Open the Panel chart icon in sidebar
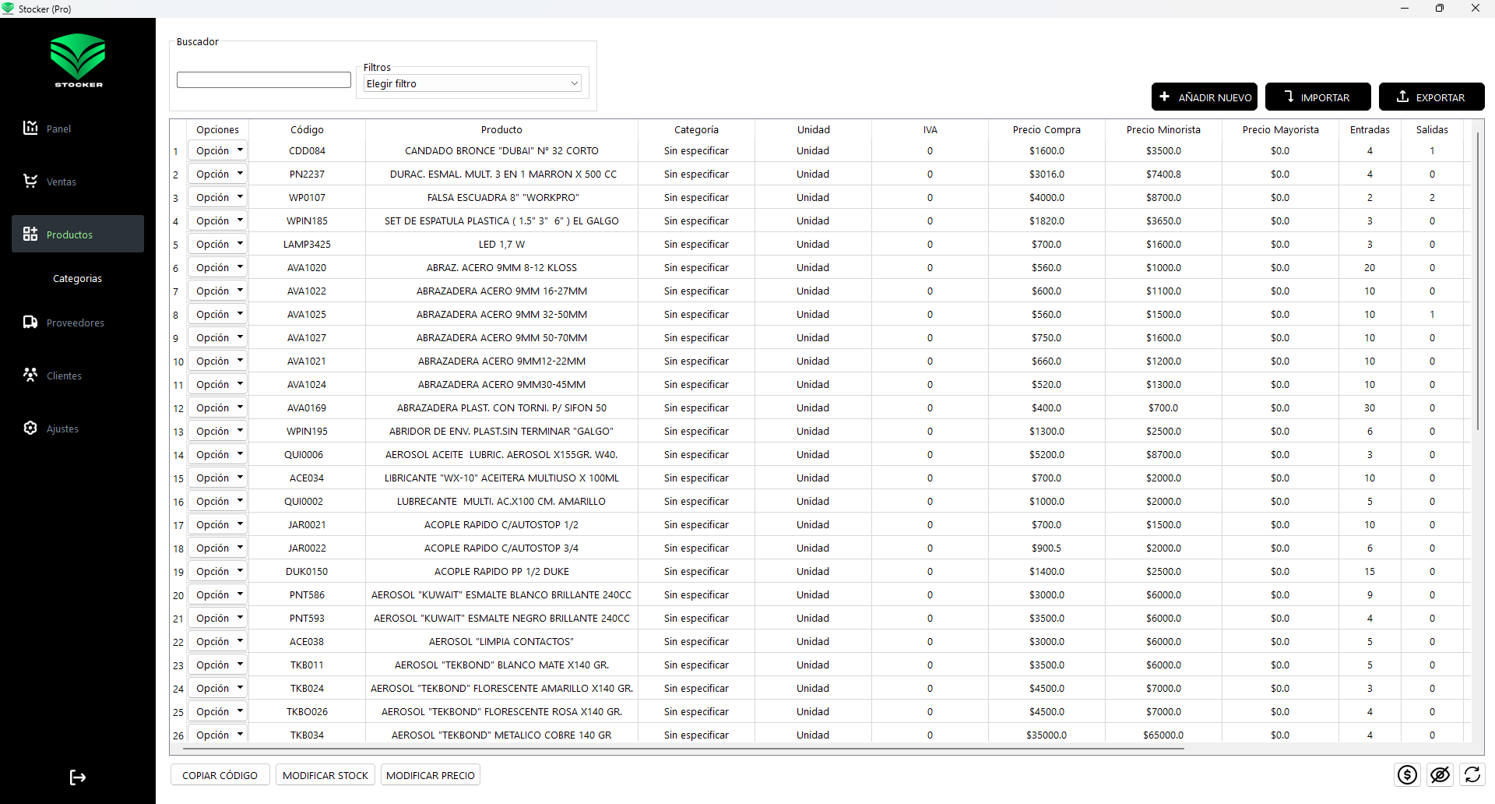The height and width of the screenshot is (804, 1495). tap(30, 128)
